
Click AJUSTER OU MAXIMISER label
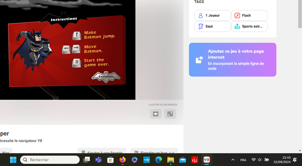163,105
